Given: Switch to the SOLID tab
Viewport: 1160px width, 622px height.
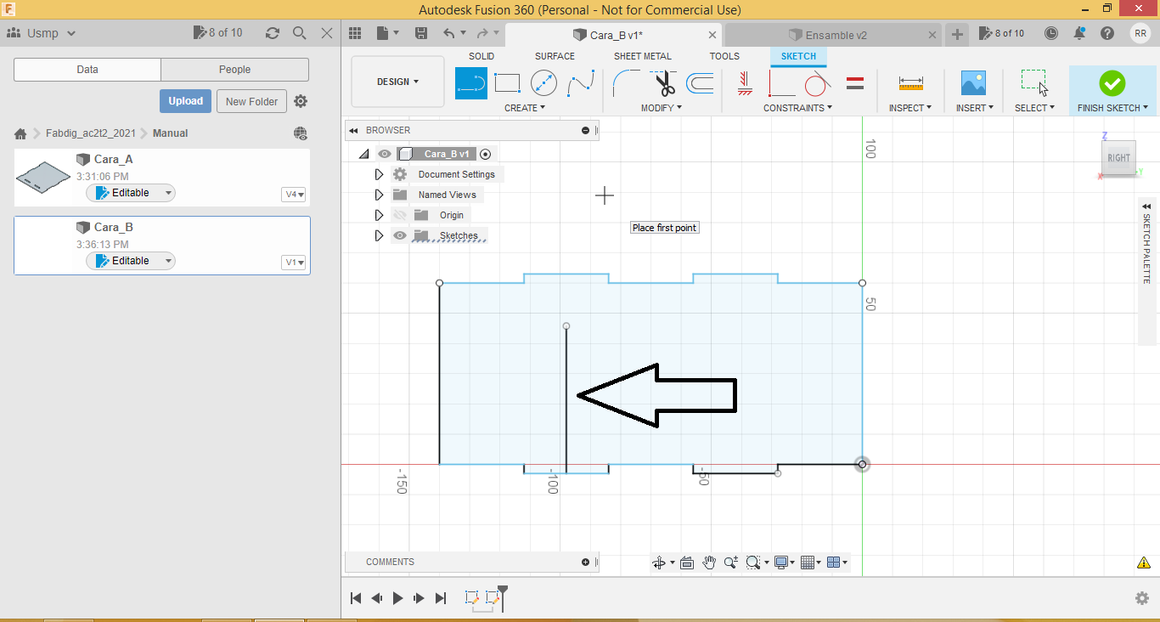Looking at the screenshot, I should tap(481, 56).
